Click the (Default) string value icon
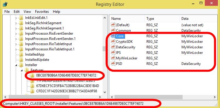220x108 pixels. click(x=113, y=25)
